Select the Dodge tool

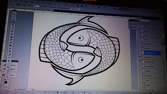(10, 51)
